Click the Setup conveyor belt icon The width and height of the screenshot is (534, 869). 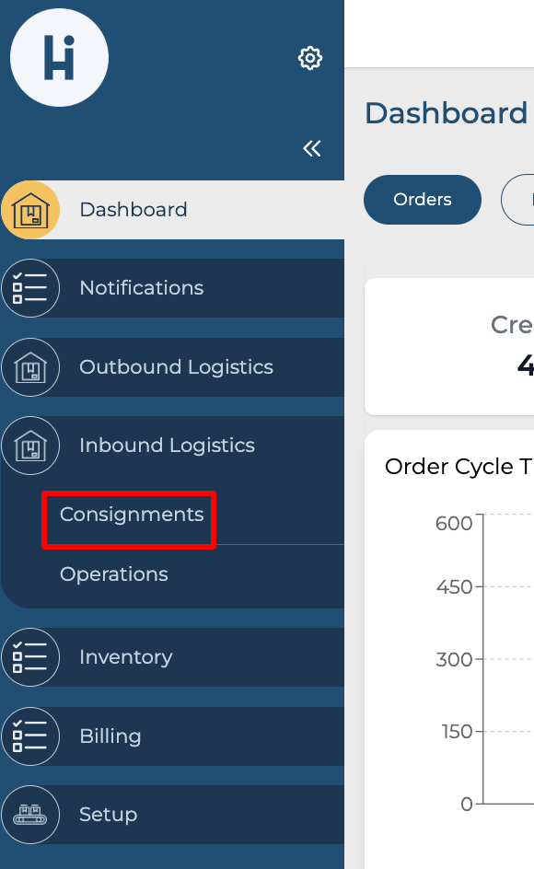[x=30, y=815]
